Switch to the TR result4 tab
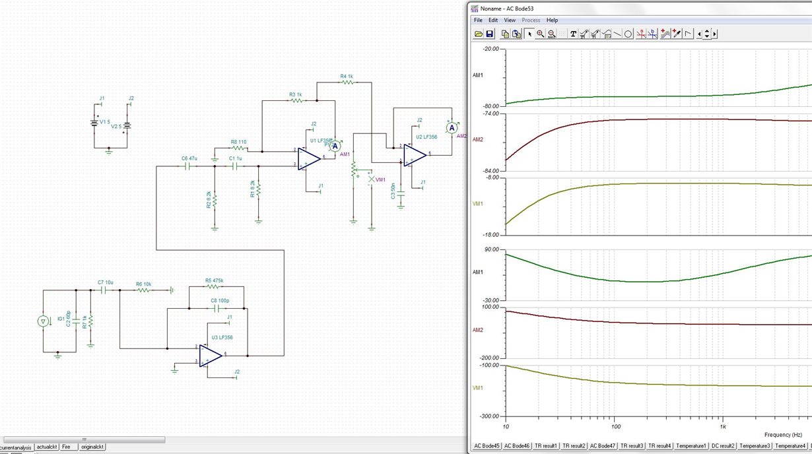812x454 pixels. click(x=661, y=446)
